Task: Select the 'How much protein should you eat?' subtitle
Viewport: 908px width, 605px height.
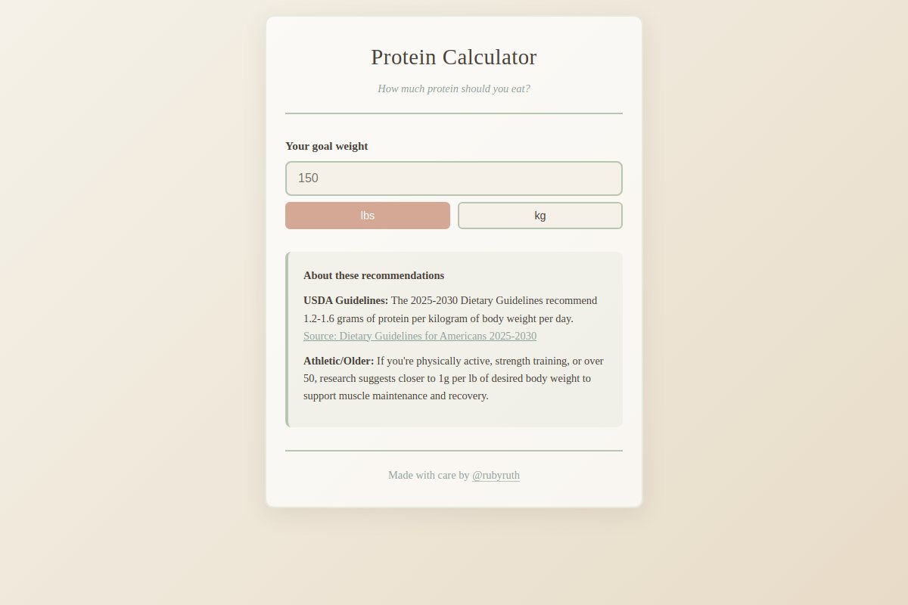Action: tap(453, 88)
